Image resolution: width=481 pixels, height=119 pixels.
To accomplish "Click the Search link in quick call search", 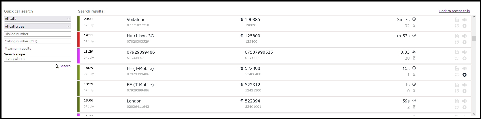I will point(65,66).
